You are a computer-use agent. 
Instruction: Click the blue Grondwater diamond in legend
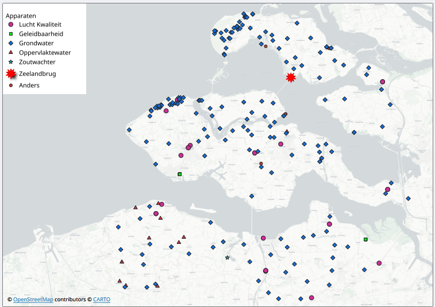(x=11, y=43)
